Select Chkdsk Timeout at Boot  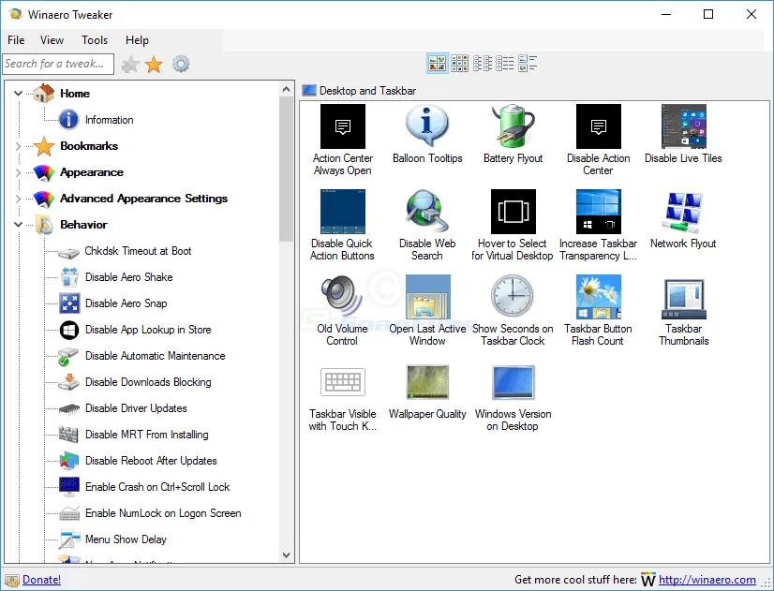[x=138, y=251]
